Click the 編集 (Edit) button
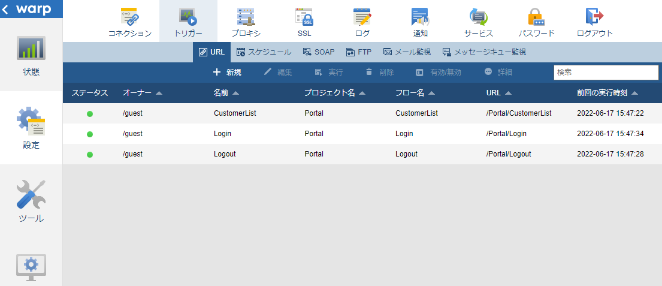 [x=278, y=72]
